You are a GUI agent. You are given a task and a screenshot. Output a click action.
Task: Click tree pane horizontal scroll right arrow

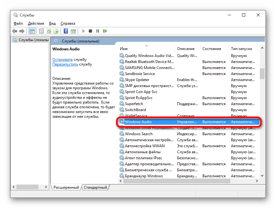(46, 187)
